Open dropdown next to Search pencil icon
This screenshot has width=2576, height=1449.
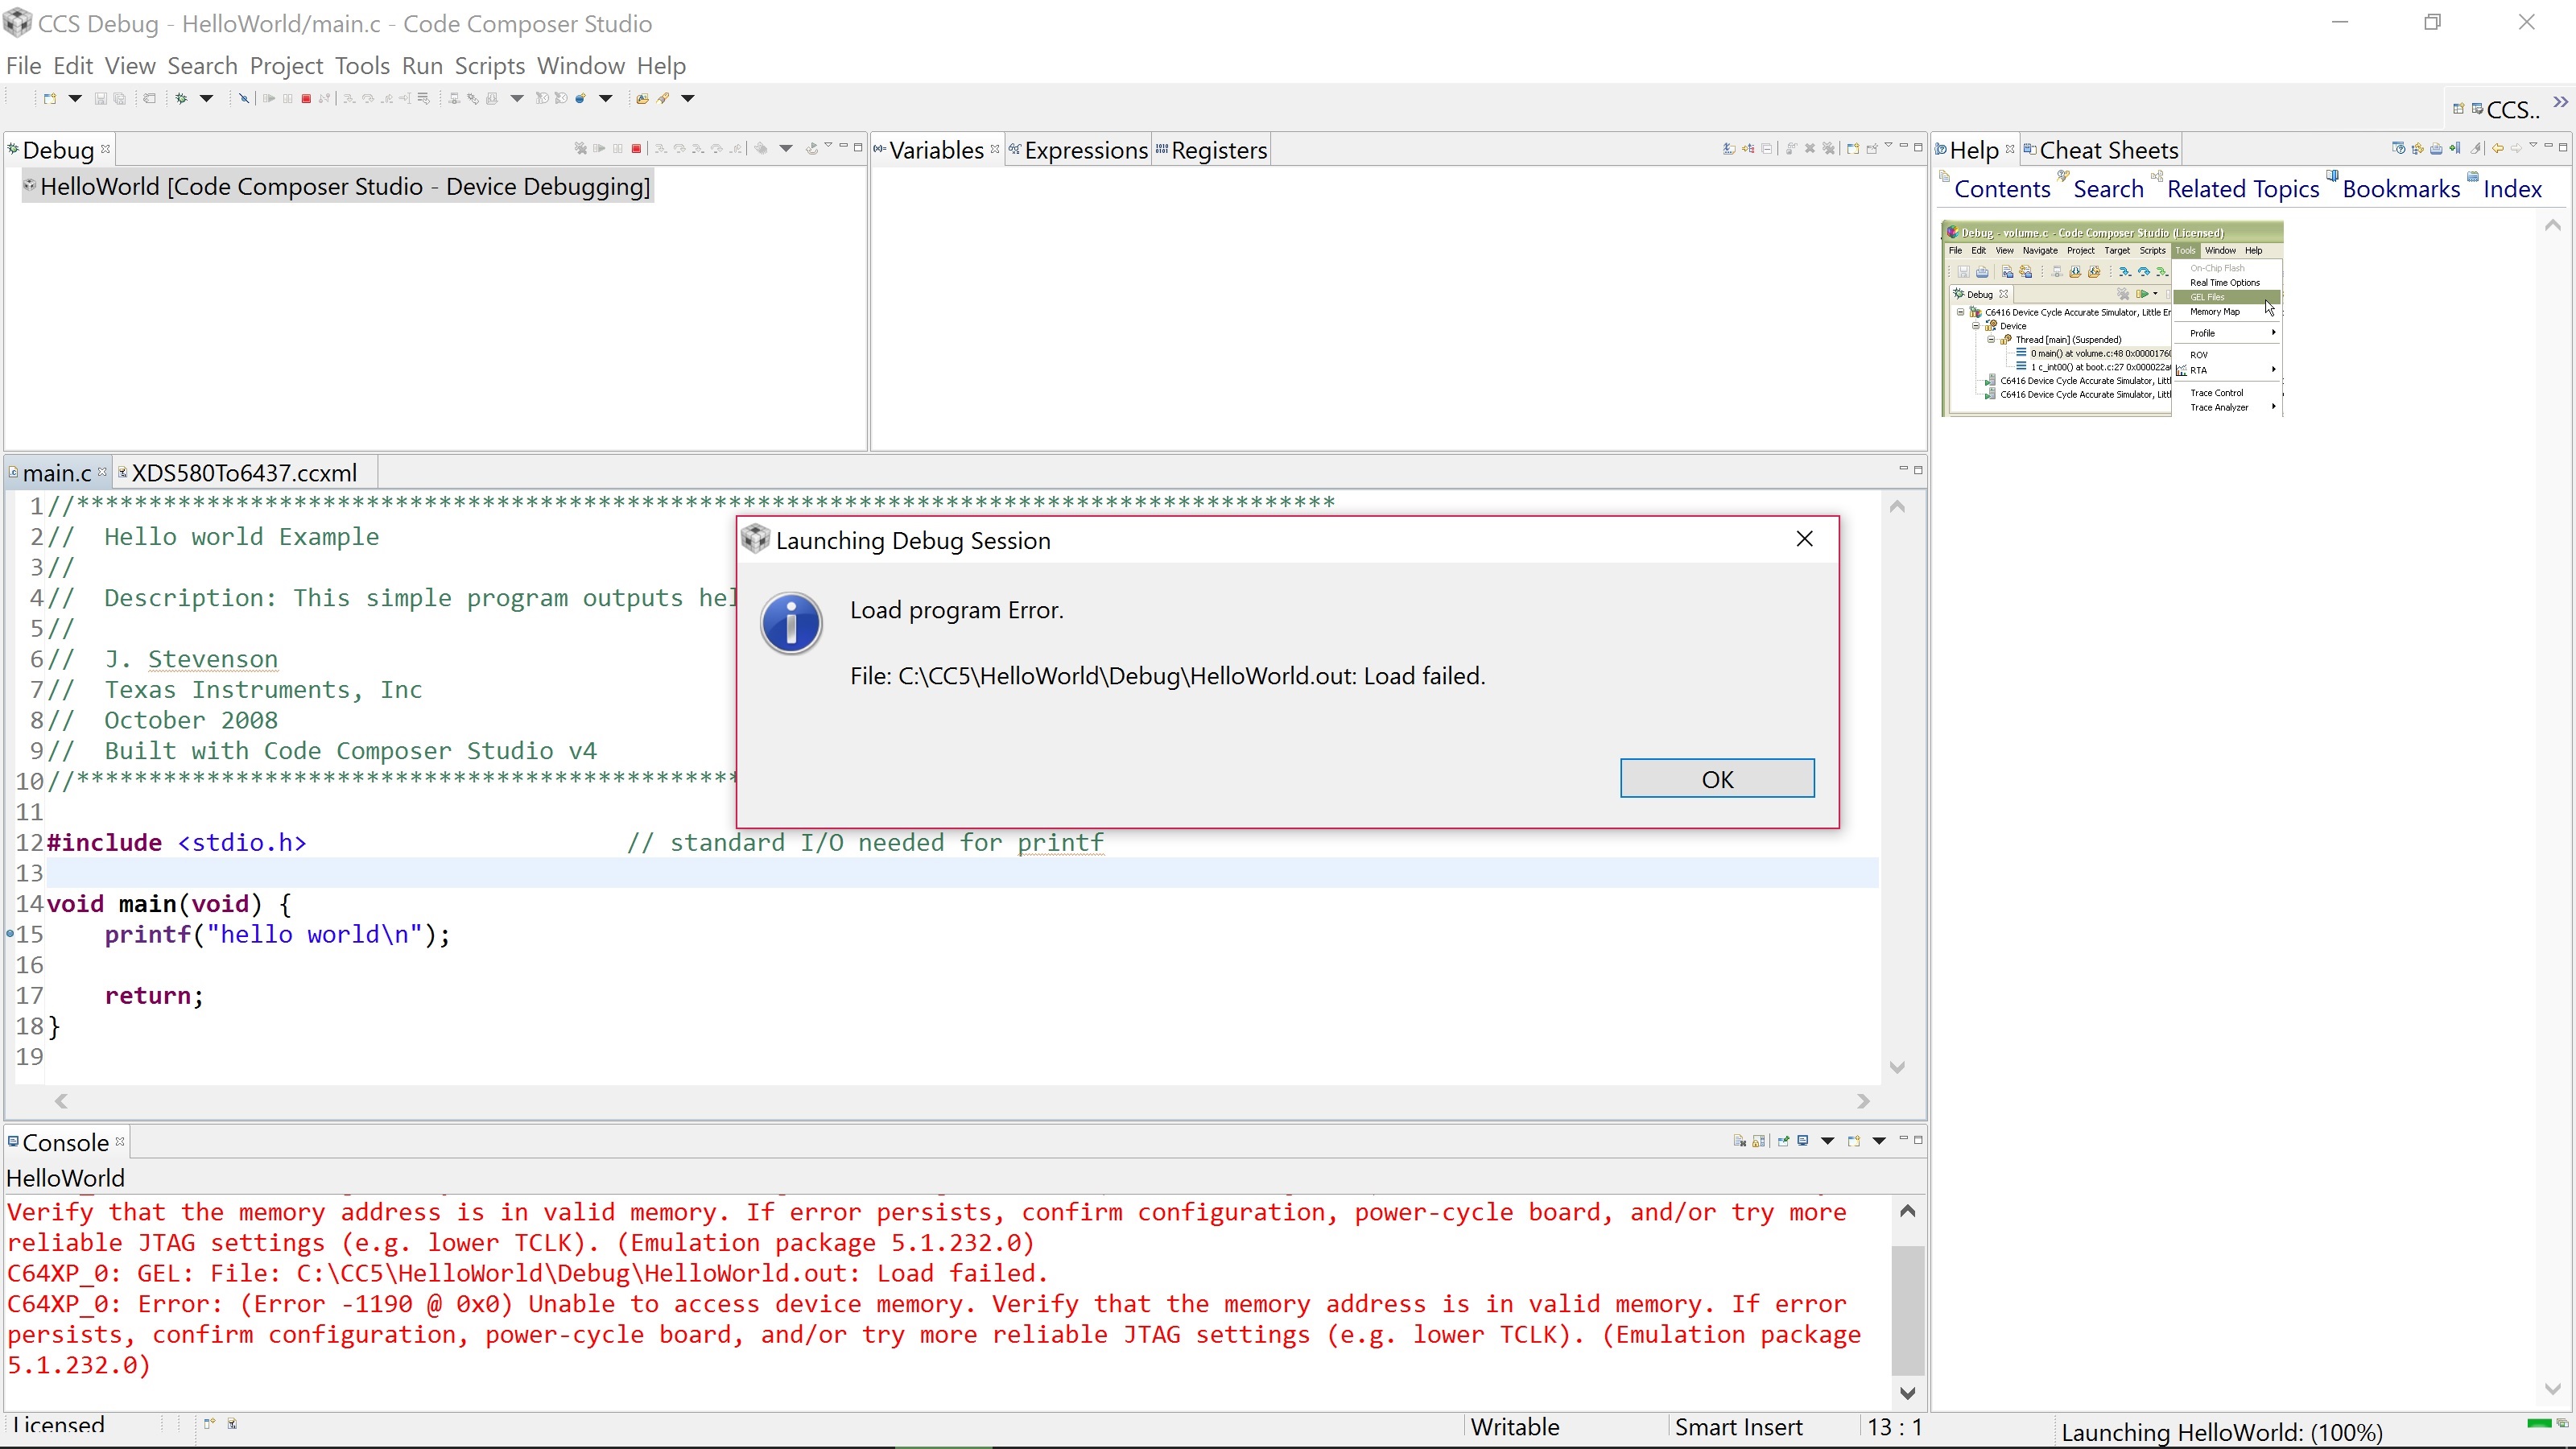688,98
